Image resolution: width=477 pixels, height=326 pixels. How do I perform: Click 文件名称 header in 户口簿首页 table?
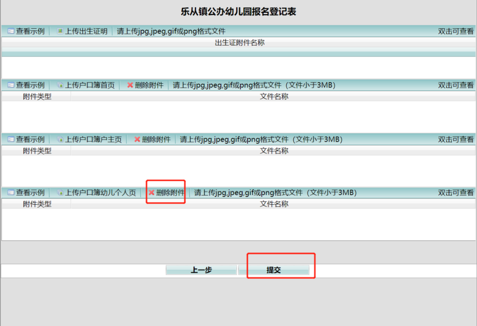point(274,97)
